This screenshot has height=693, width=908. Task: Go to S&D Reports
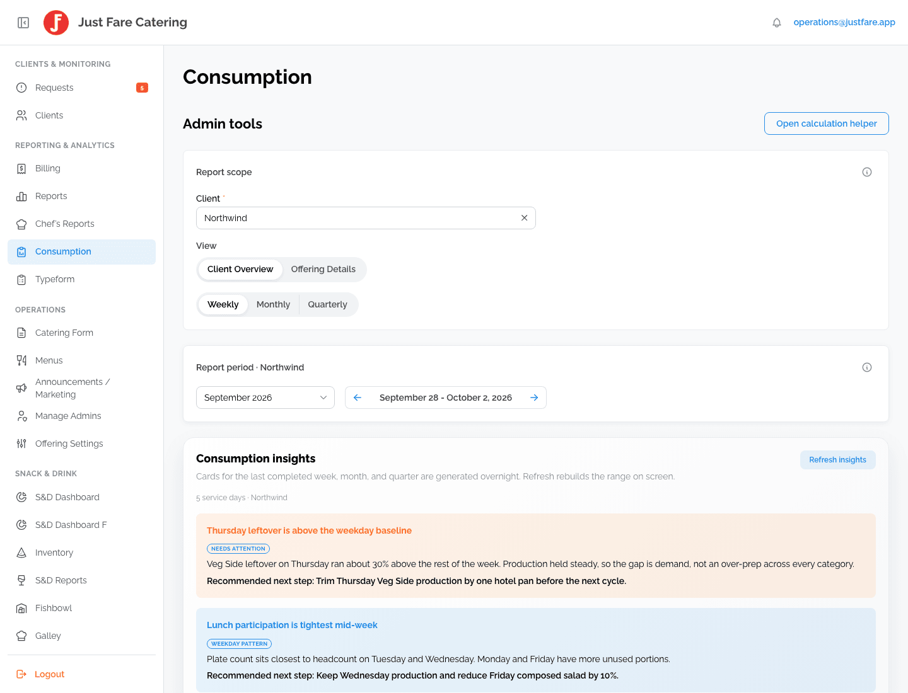click(81, 580)
